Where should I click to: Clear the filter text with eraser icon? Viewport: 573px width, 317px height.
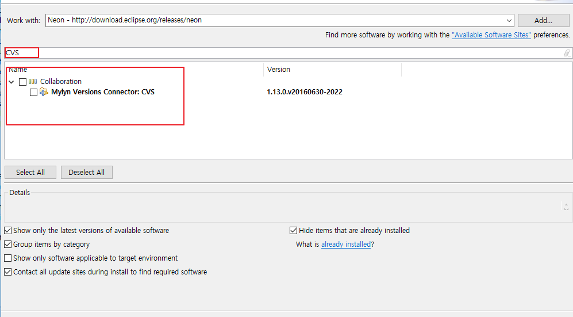(567, 53)
